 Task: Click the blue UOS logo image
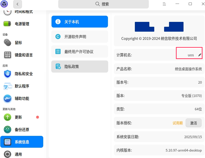(159, 27)
